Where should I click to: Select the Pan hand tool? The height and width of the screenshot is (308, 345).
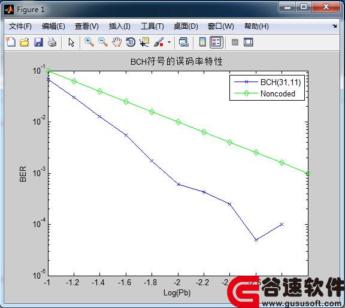click(x=117, y=42)
